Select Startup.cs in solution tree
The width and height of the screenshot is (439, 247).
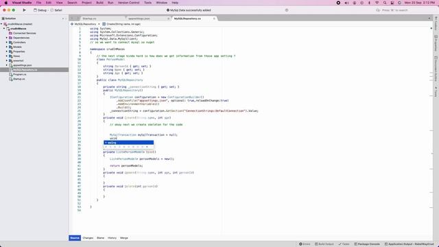pos(19,79)
